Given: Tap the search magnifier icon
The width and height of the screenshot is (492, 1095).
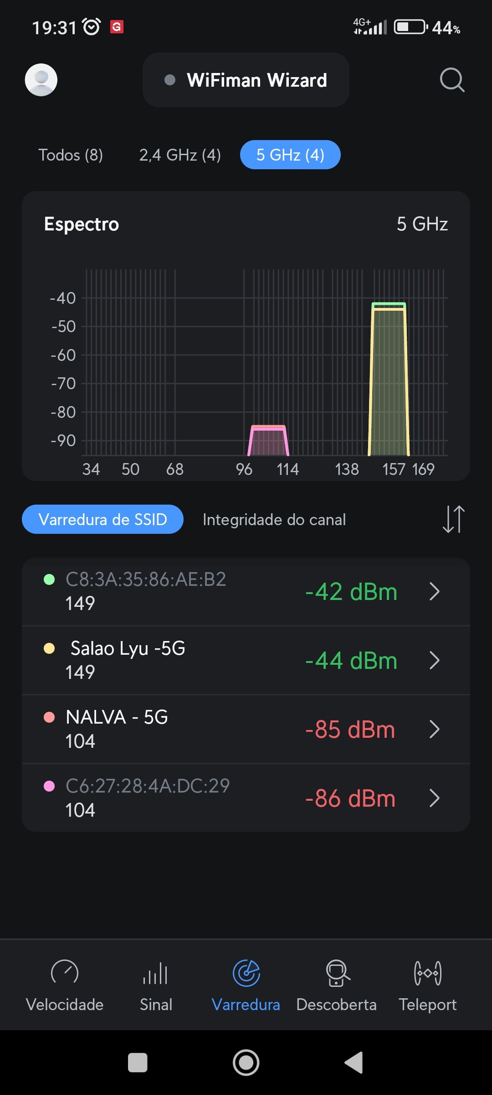Looking at the screenshot, I should (452, 80).
